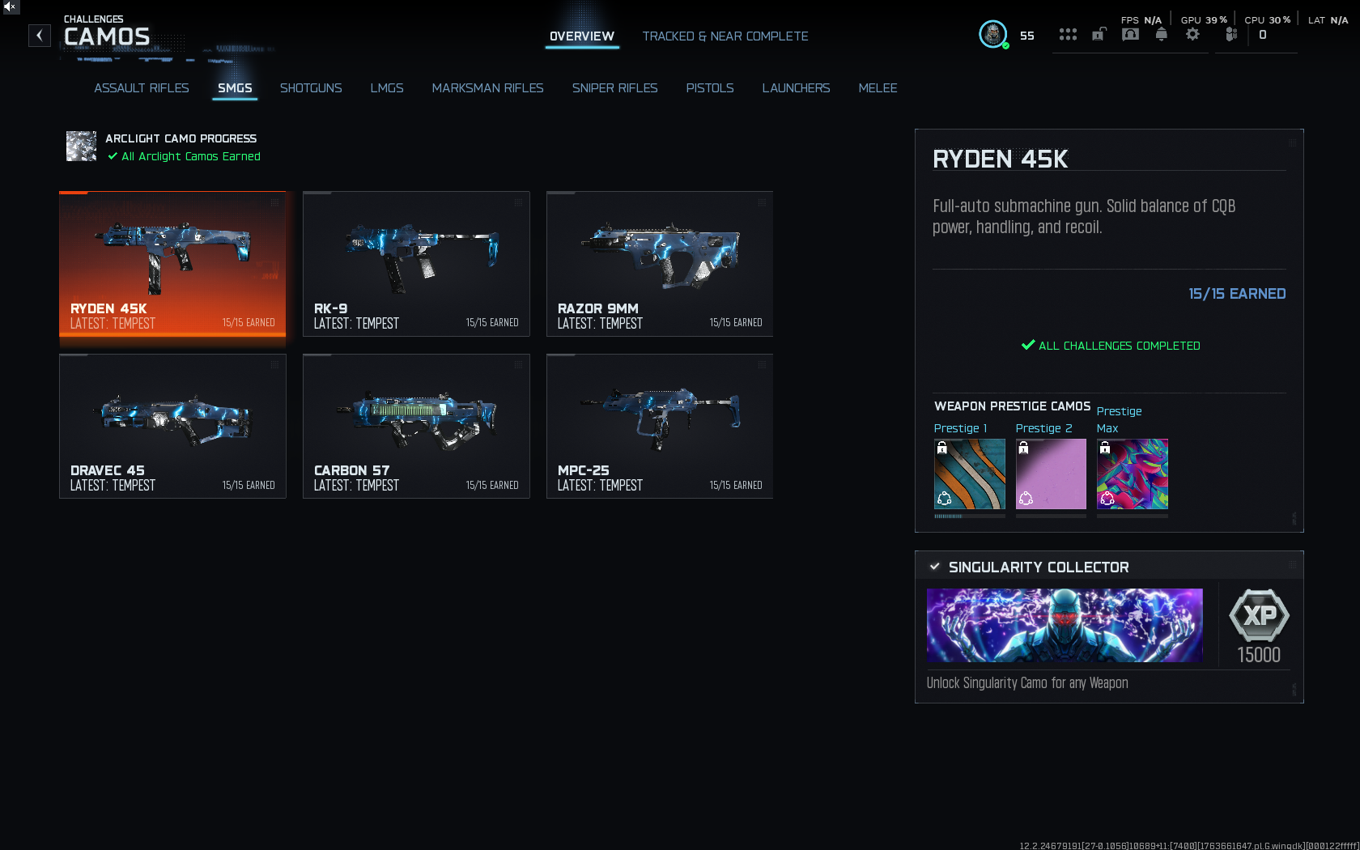Click the player level 55
1360x850 pixels.
point(1027,36)
